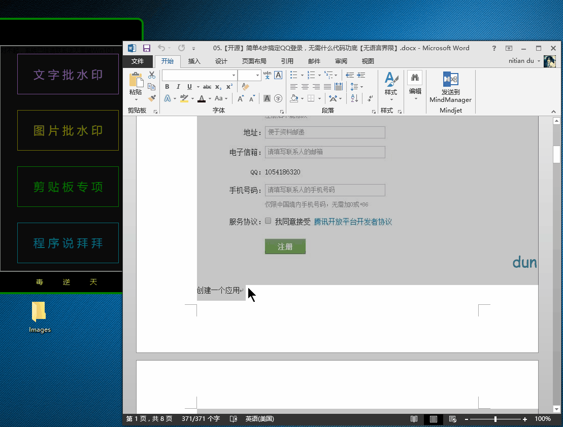This screenshot has height=427, width=563.
Task: Decrease paragraph indent
Action: 350,75
